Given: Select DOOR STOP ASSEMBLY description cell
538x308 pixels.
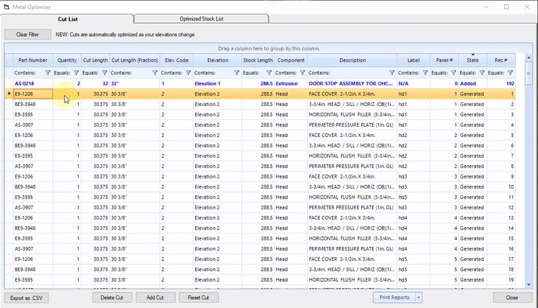Looking at the screenshot, I should pos(352,83).
